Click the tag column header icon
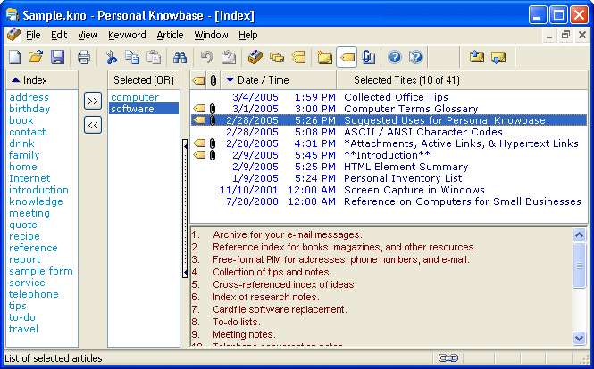This screenshot has height=369, width=594. (x=198, y=80)
